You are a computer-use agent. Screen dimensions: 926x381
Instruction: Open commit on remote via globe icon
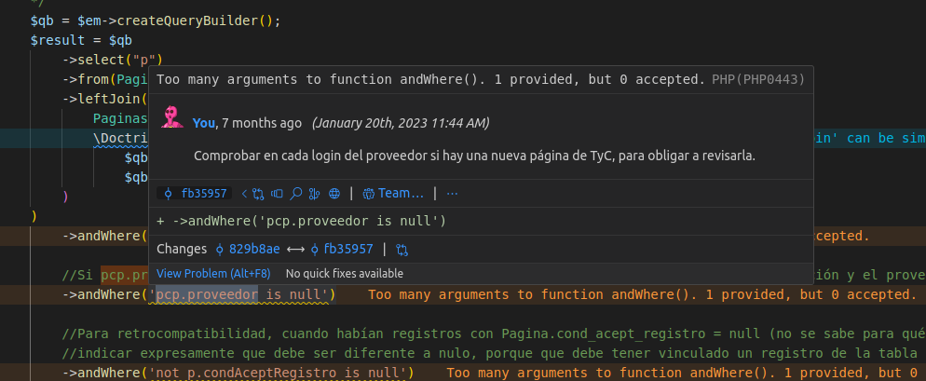coord(334,194)
